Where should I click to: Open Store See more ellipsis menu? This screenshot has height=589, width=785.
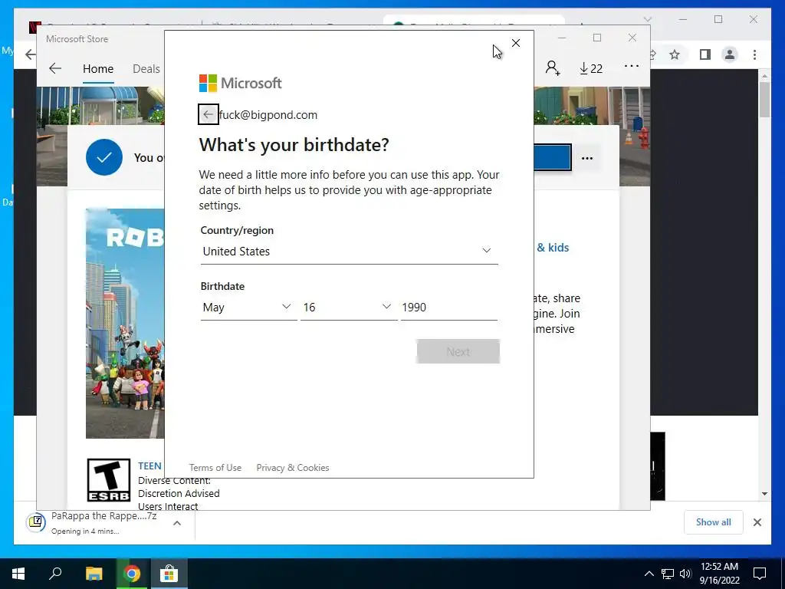632,66
